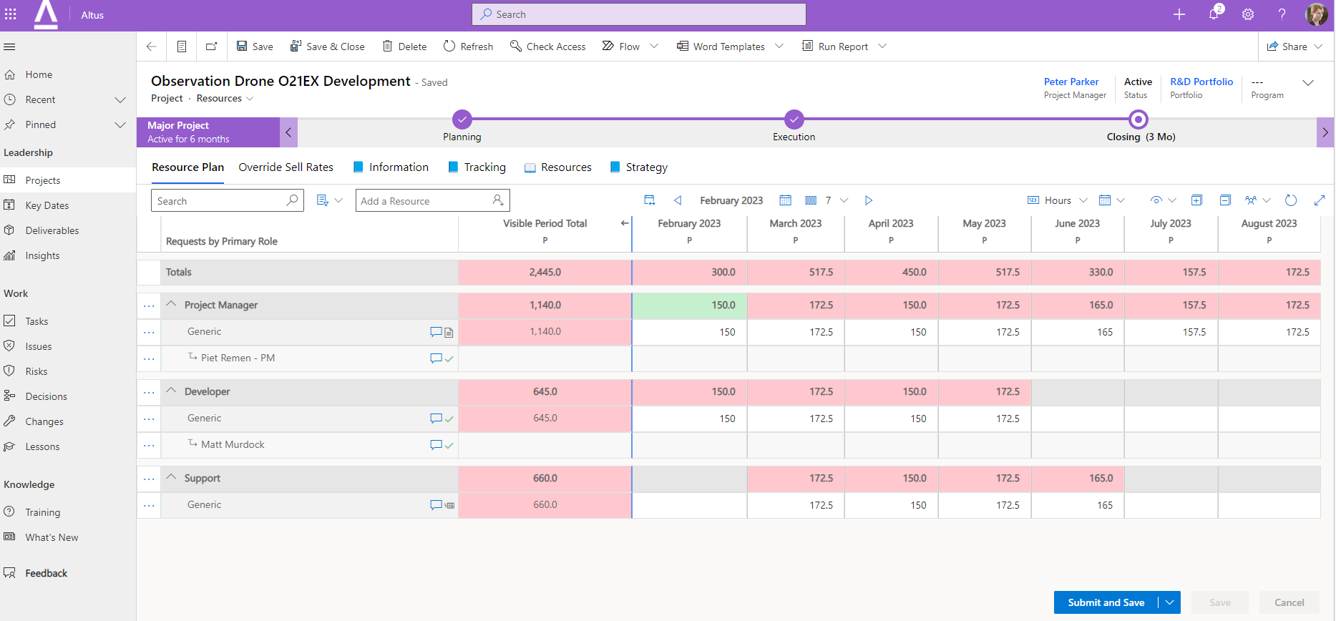
Task: Switch to the Override Sell Rates tab
Action: (x=286, y=167)
